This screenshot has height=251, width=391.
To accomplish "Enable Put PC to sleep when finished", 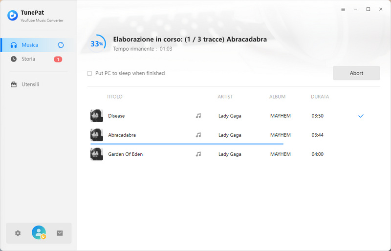I will (x=89, y=73).
